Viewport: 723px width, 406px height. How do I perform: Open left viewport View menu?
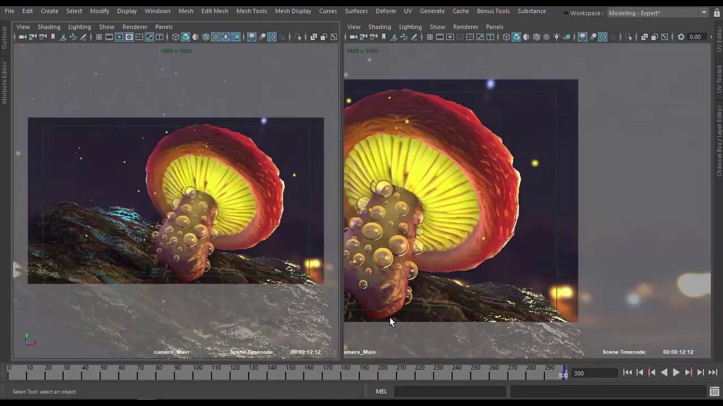[23, 27]
